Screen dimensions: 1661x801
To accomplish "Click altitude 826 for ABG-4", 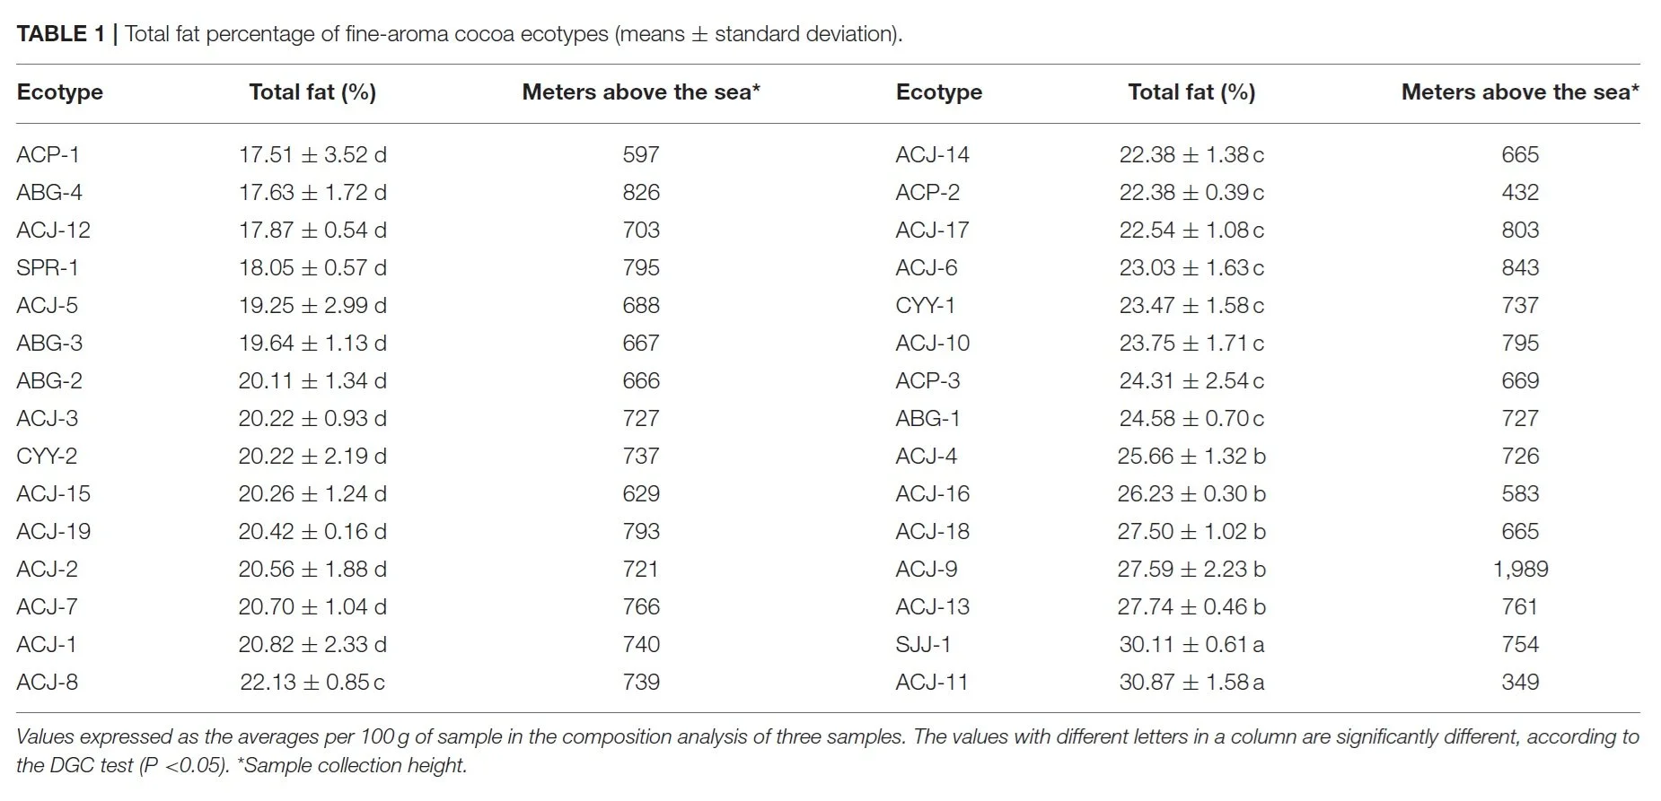I will [x=641, y=193].
